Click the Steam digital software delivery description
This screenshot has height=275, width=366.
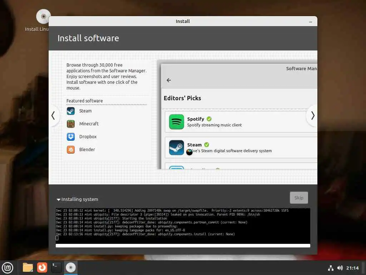(x=229, y=151)
